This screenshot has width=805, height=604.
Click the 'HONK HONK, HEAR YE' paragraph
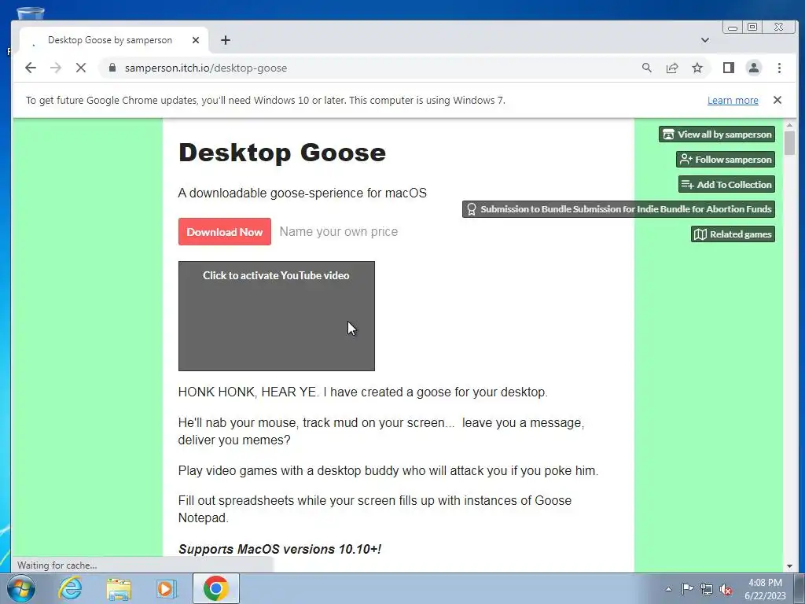tap(363, 392)
